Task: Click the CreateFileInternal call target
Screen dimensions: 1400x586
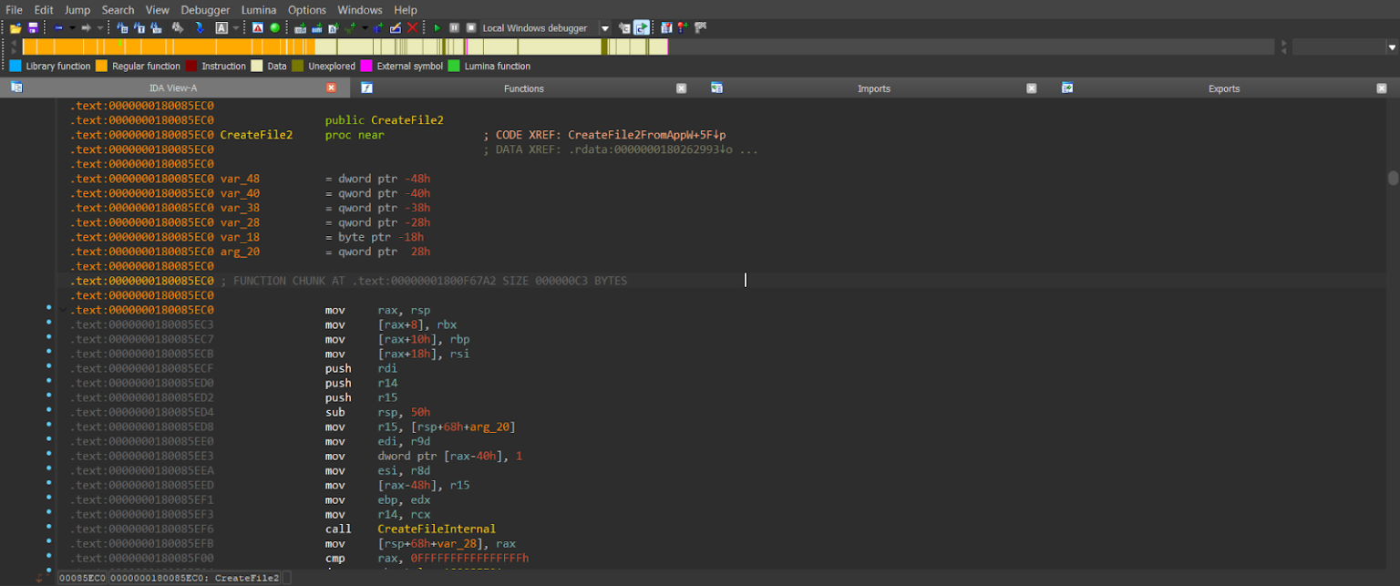Action: click(x=437, y=529)
